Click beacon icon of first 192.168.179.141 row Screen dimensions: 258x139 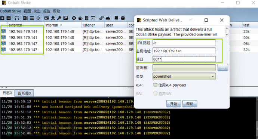3,31
